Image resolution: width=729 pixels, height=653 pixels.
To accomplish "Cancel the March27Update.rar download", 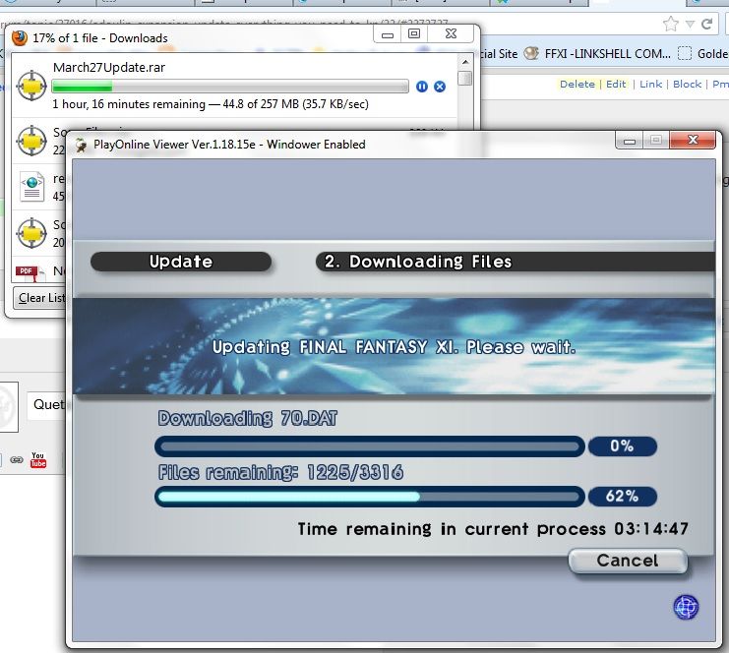I will point(440,87).
